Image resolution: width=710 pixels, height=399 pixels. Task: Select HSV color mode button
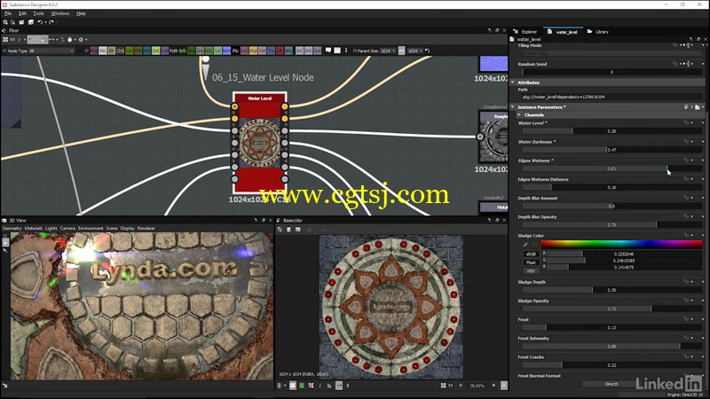pyautogui.click(x=531, y=271)
